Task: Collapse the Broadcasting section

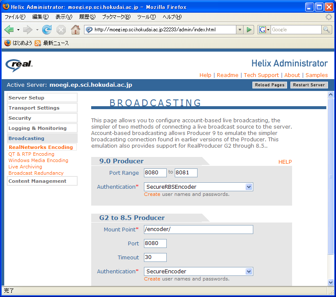Action: pos(42,138)
